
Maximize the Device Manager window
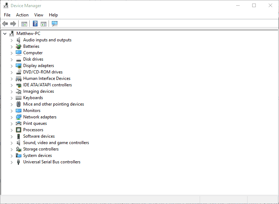coord(254,5)
